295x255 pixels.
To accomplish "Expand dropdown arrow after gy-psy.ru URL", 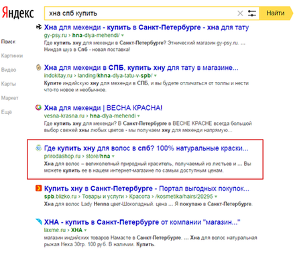I will click(x=123, y=36).
